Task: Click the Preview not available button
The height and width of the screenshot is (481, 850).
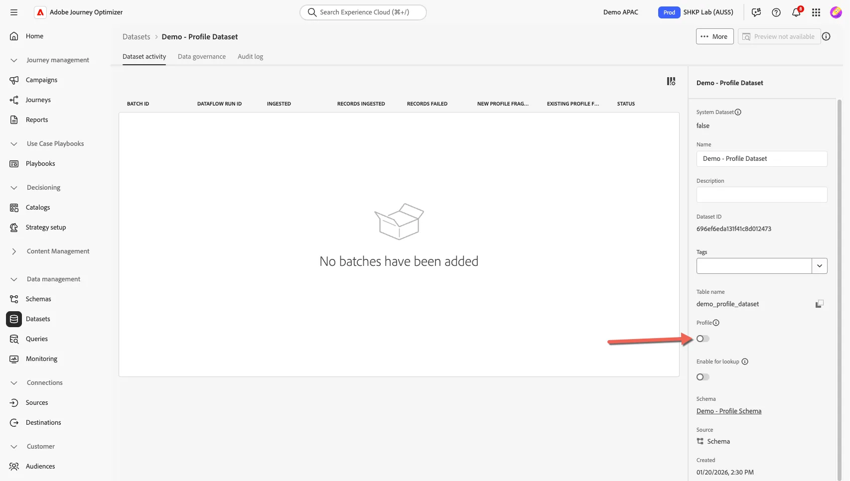Action: [x=779, y=36]
